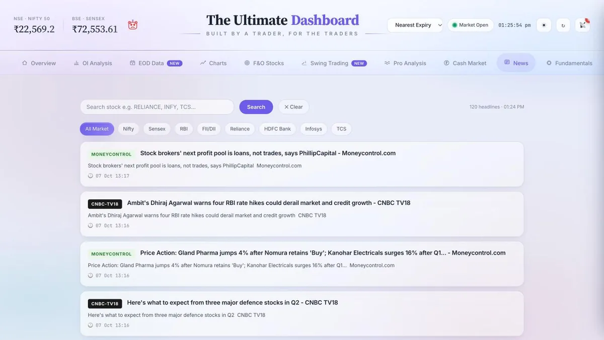Go to the Charts tab

point(213,63)
